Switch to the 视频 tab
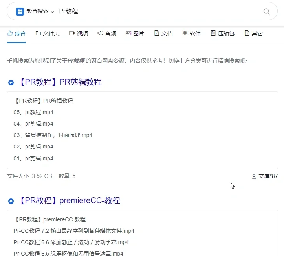Image resolution: width=284 pixels, height=256 pixels. (x=79, y=33)
